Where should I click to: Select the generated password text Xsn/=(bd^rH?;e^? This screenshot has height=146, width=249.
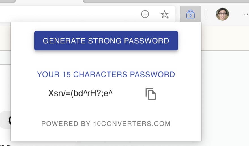(x=80, y=93)
